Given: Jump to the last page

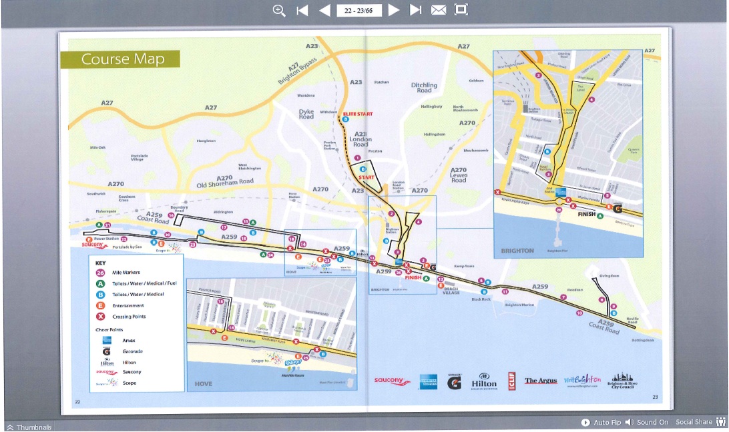Looking at the screenshot, I should [x=416, y=10].
